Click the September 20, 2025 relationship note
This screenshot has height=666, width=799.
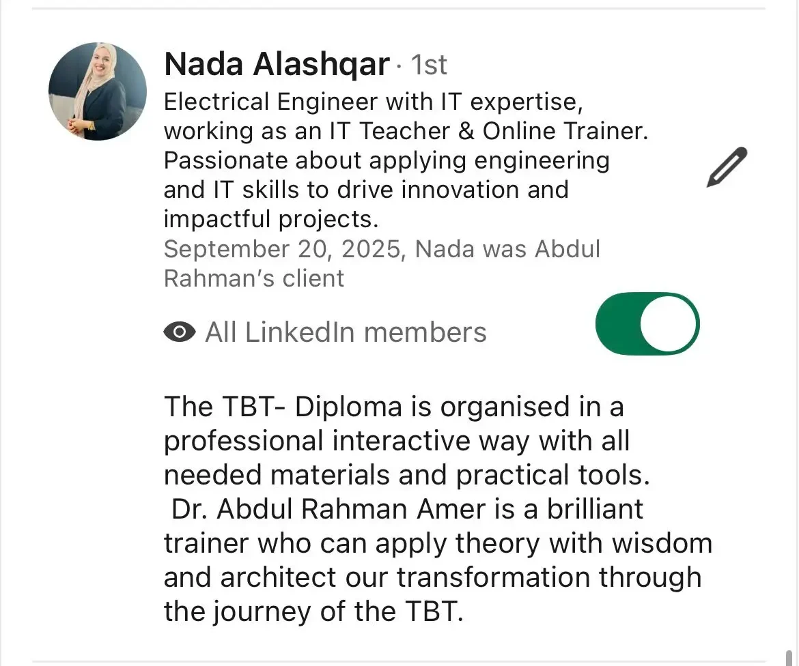click(381, 249)
